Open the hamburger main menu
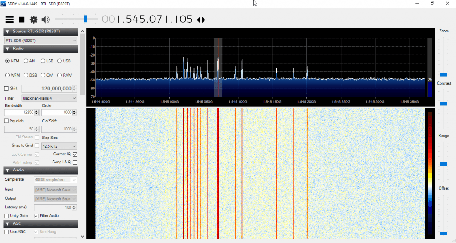The image size is (456, 243). [x=10, y=20]
